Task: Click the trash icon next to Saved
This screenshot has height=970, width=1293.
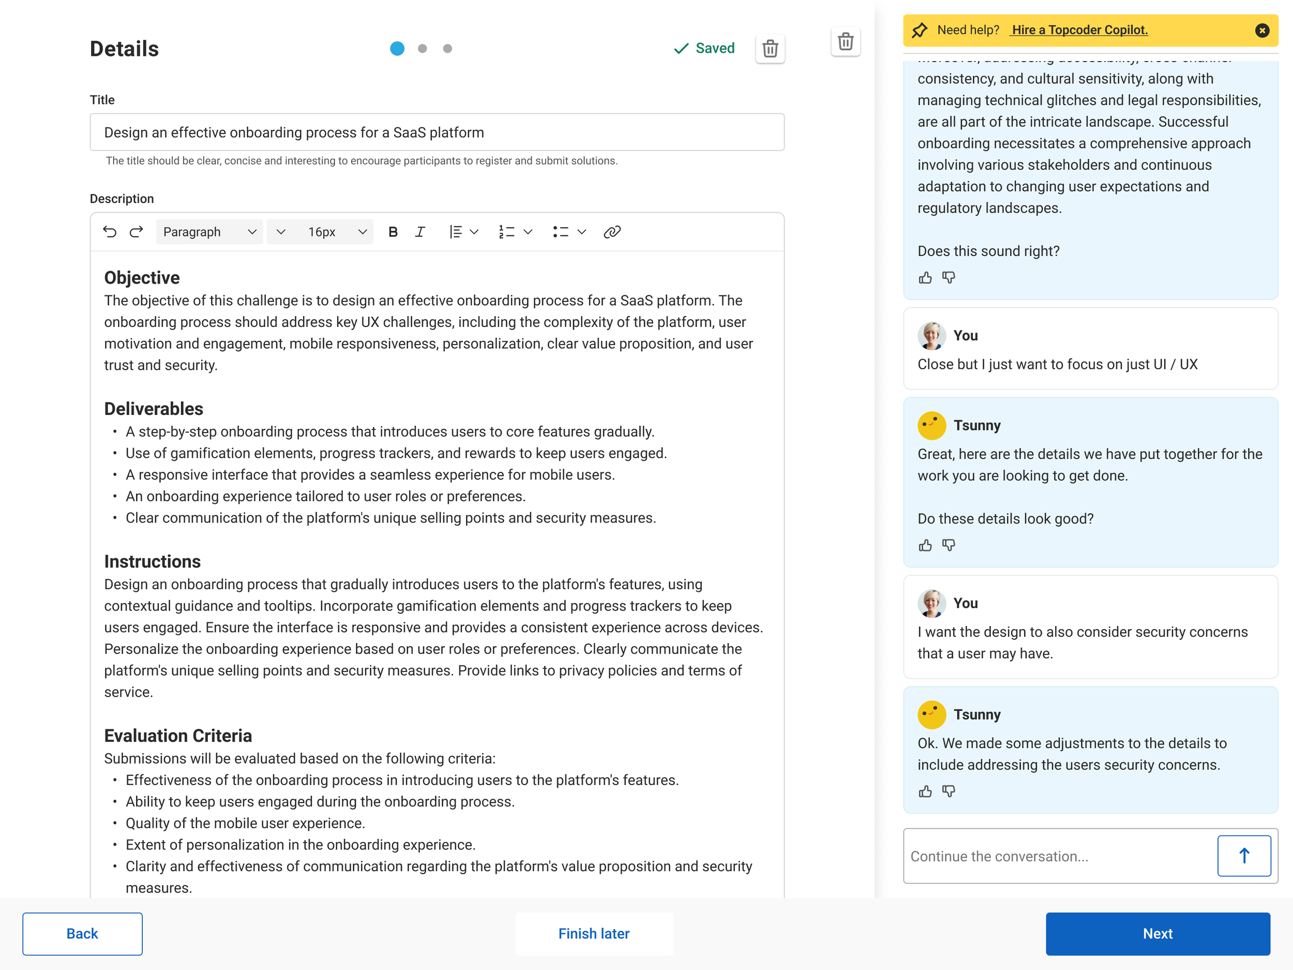Action: pos(770,49)
